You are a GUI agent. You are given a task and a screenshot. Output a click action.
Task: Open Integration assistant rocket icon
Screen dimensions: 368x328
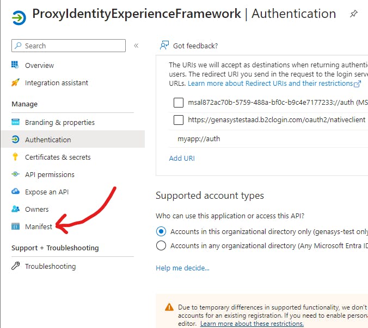15,83
